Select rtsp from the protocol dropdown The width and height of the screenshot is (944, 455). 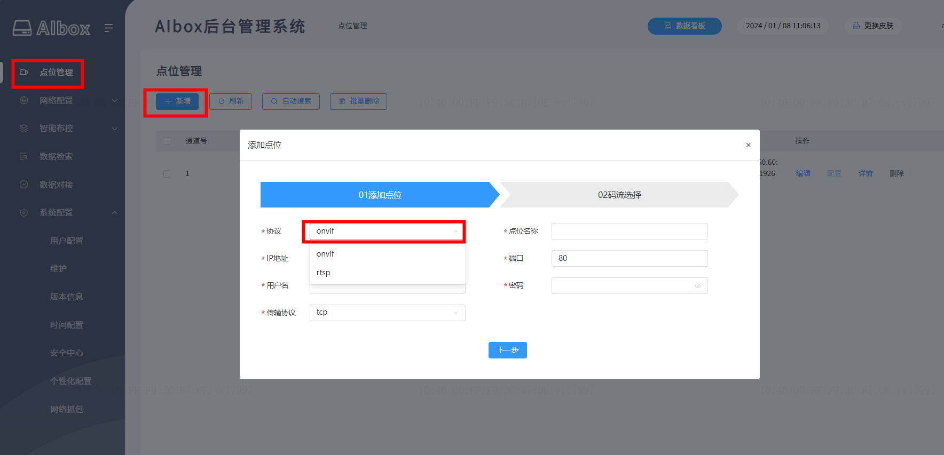tap(324, 273)
